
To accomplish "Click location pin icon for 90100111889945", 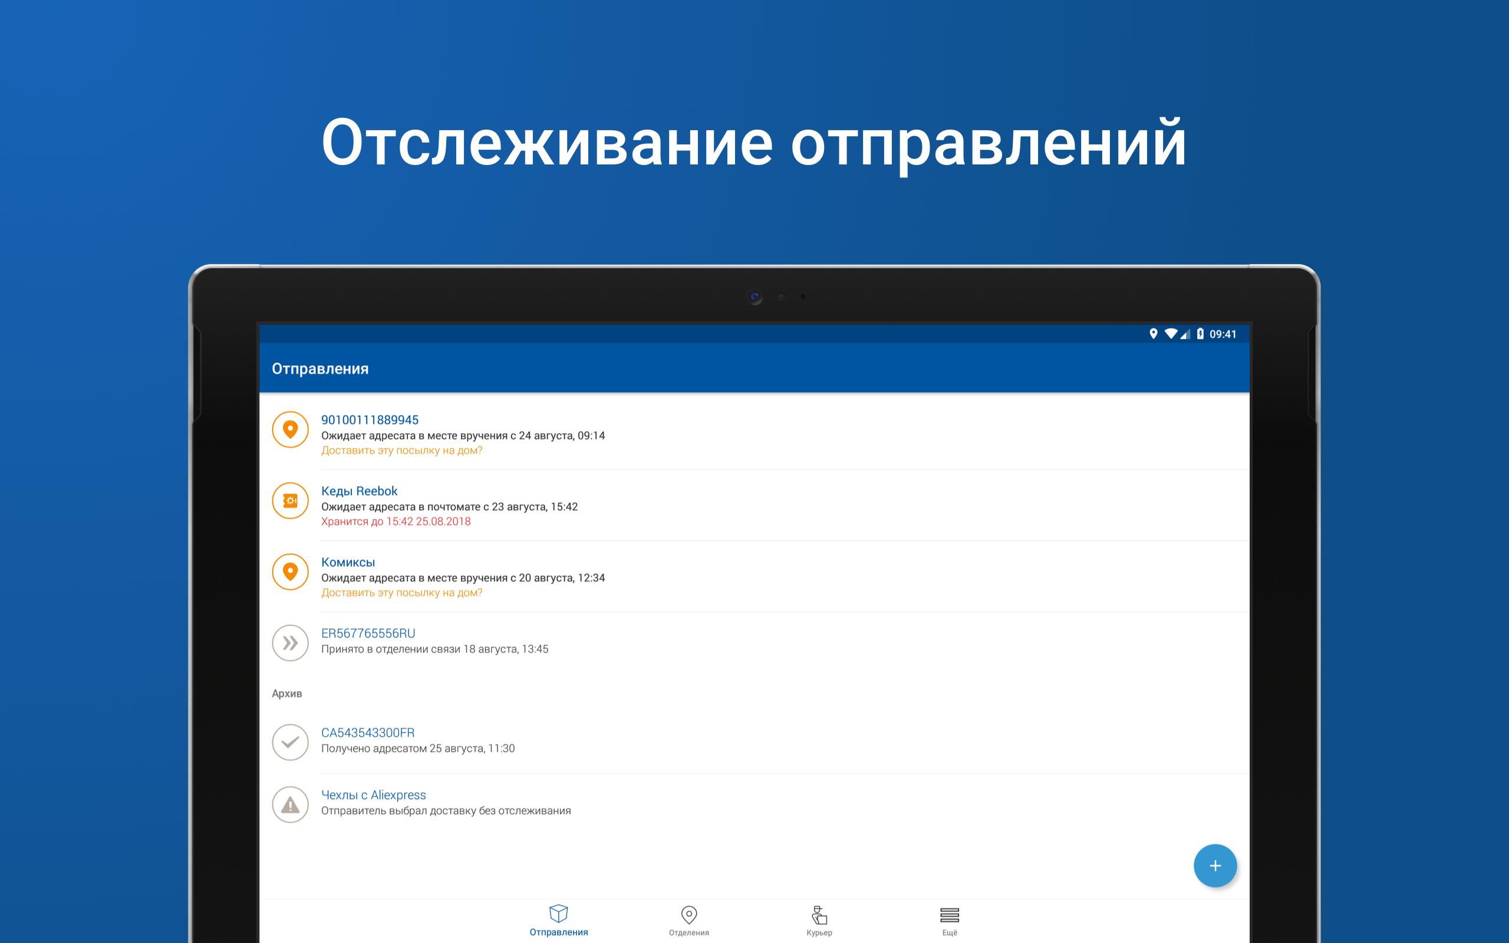I will [x=290, y=429].
